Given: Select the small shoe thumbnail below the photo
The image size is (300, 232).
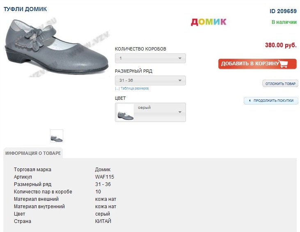Looking at the screenshot, I should coord(57,136).
